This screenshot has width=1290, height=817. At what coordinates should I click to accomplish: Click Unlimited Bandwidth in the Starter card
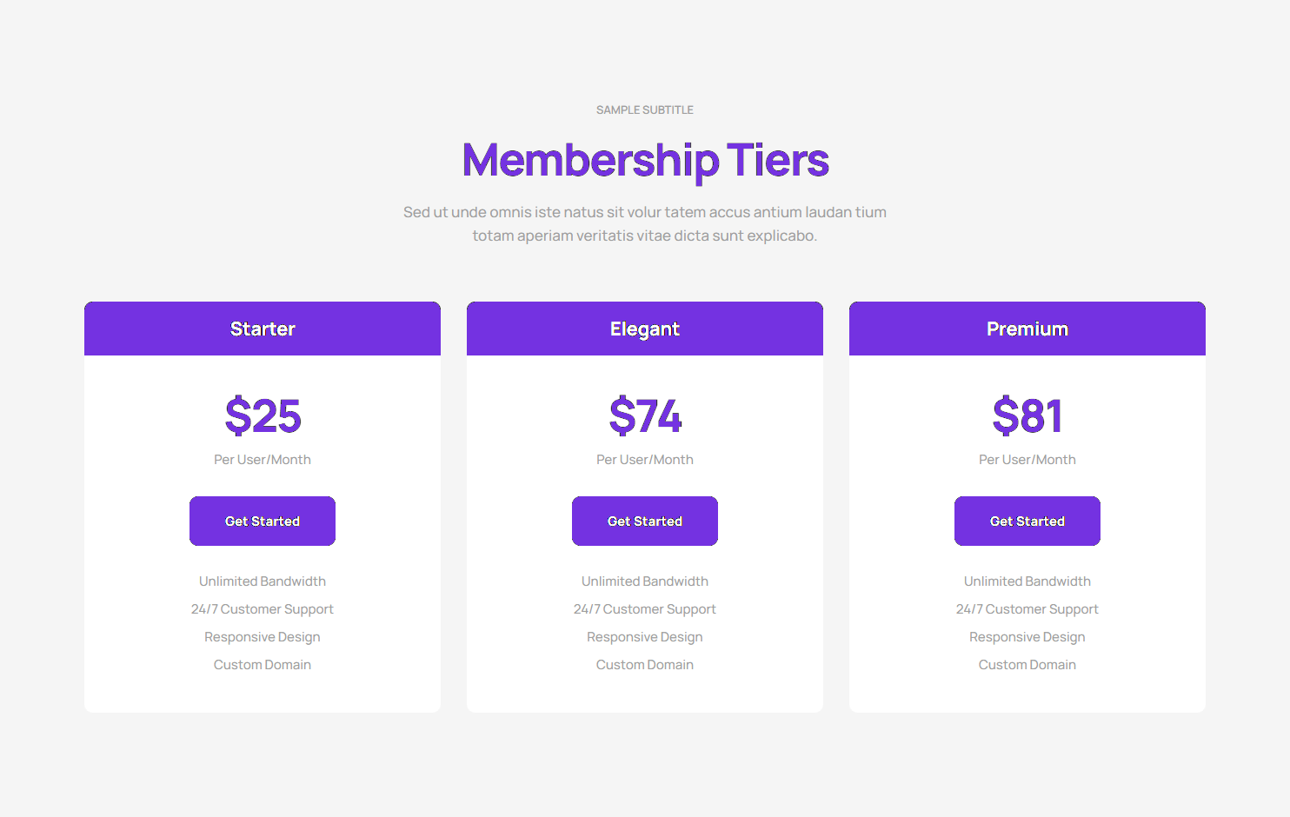263,581
